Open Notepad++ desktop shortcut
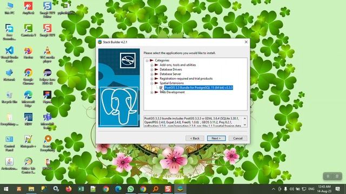The width and height of the screenshot is (346, 194). tap(28, 142)
